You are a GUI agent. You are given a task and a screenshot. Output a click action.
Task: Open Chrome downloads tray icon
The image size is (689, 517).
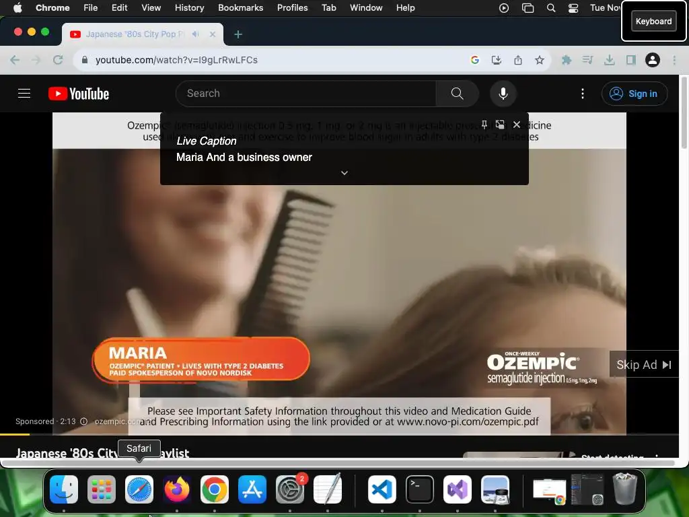coord(610,60)
